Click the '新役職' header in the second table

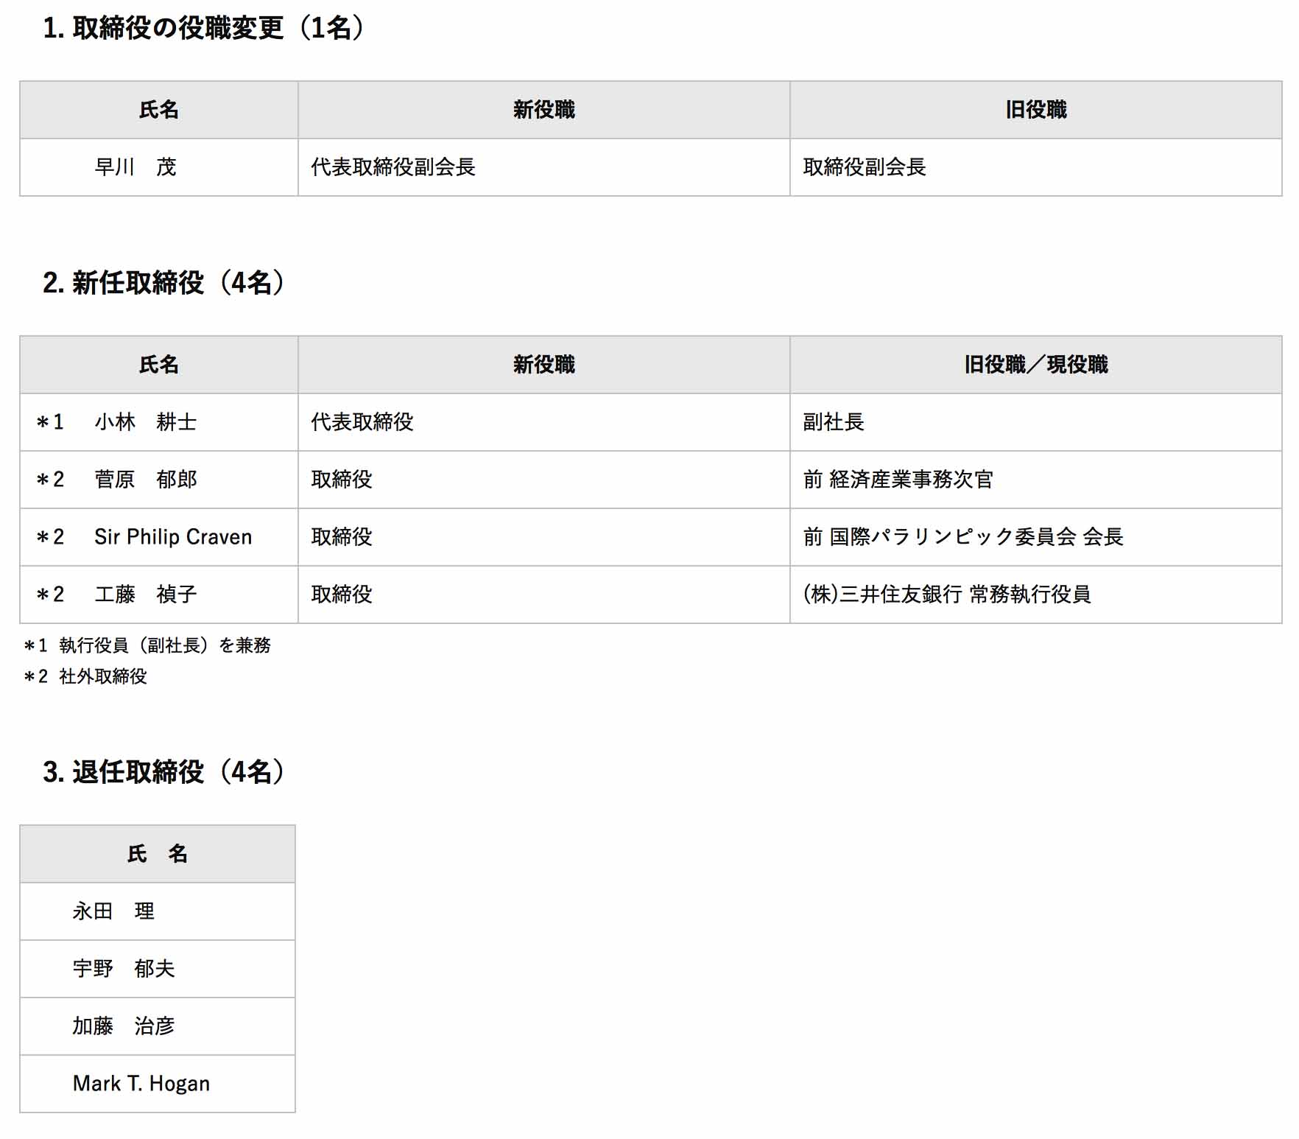click(544, 365)
